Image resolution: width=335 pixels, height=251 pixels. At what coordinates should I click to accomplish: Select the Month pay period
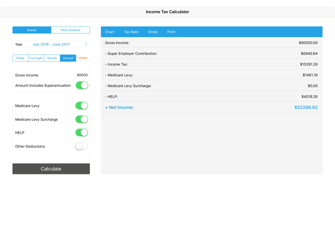coord(52,58)
